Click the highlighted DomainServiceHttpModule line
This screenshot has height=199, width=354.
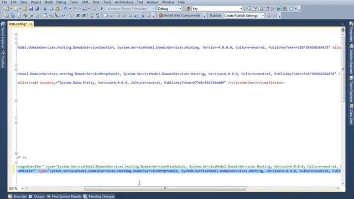(179, 171)
